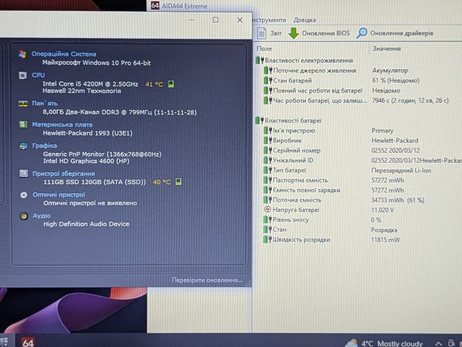Image resolution: width=462 pixels, height=347 pixels.
Task: Open the Інструменти menu
Action: pyautogui.click(x=269, y=20)
